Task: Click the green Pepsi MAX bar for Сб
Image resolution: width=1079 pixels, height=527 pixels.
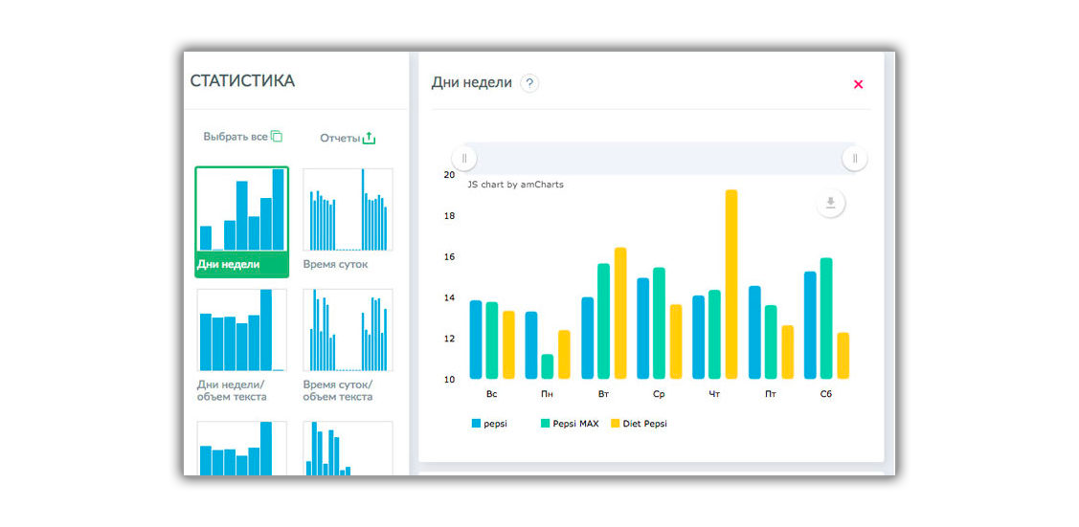Action: 826,318
